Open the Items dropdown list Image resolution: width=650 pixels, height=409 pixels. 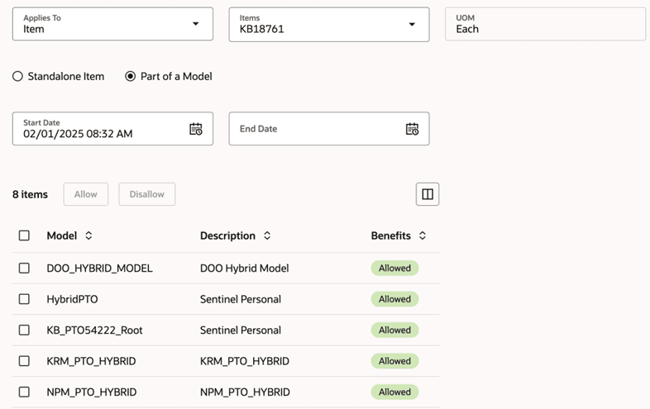point(412,24)
